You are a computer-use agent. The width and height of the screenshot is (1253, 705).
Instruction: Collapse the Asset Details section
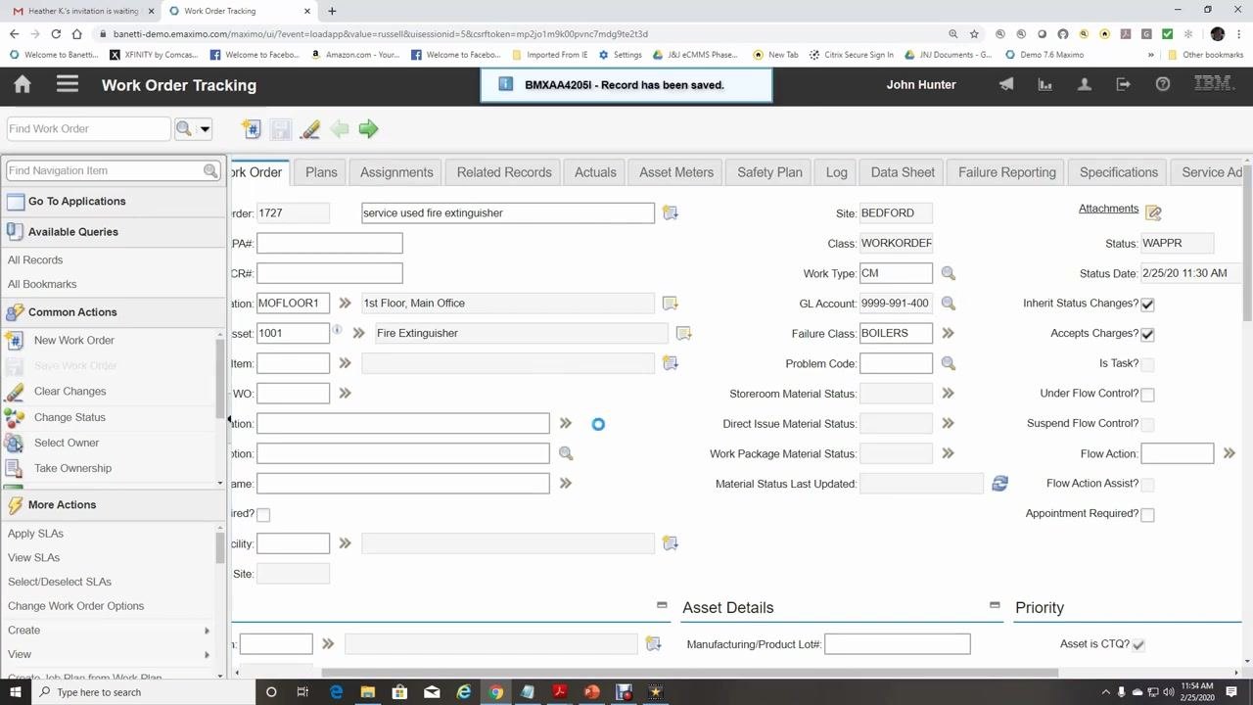[x=995, y=605]
